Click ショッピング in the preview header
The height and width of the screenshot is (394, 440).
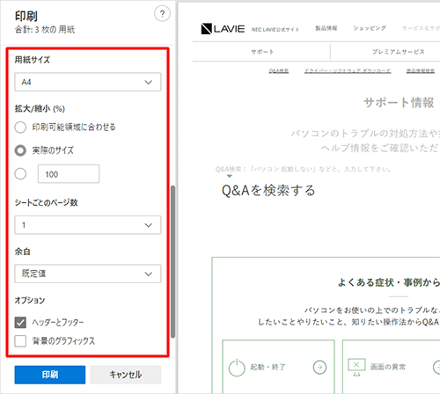370,28
